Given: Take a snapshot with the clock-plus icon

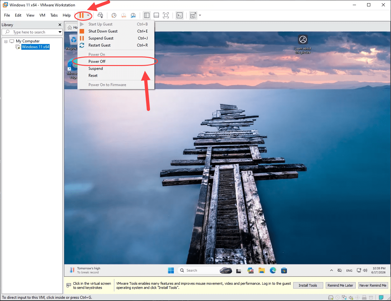Looking at the screenshot, I should [x=114, y=15].
